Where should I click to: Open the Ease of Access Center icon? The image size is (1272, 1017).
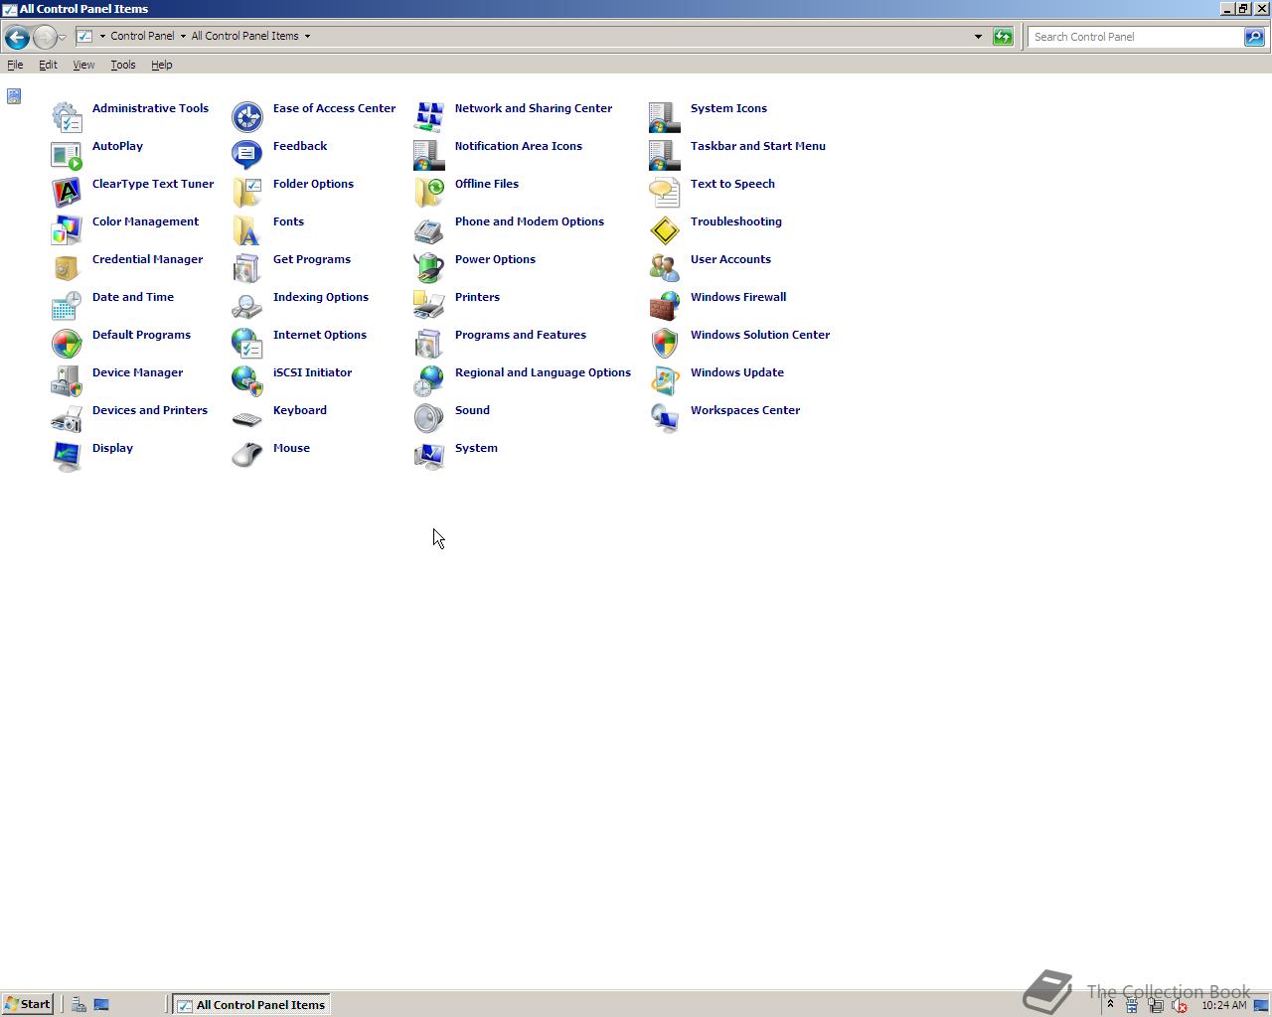coord(247,117)
